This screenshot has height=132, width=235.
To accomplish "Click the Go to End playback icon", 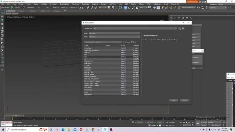I will coord(192,122).
